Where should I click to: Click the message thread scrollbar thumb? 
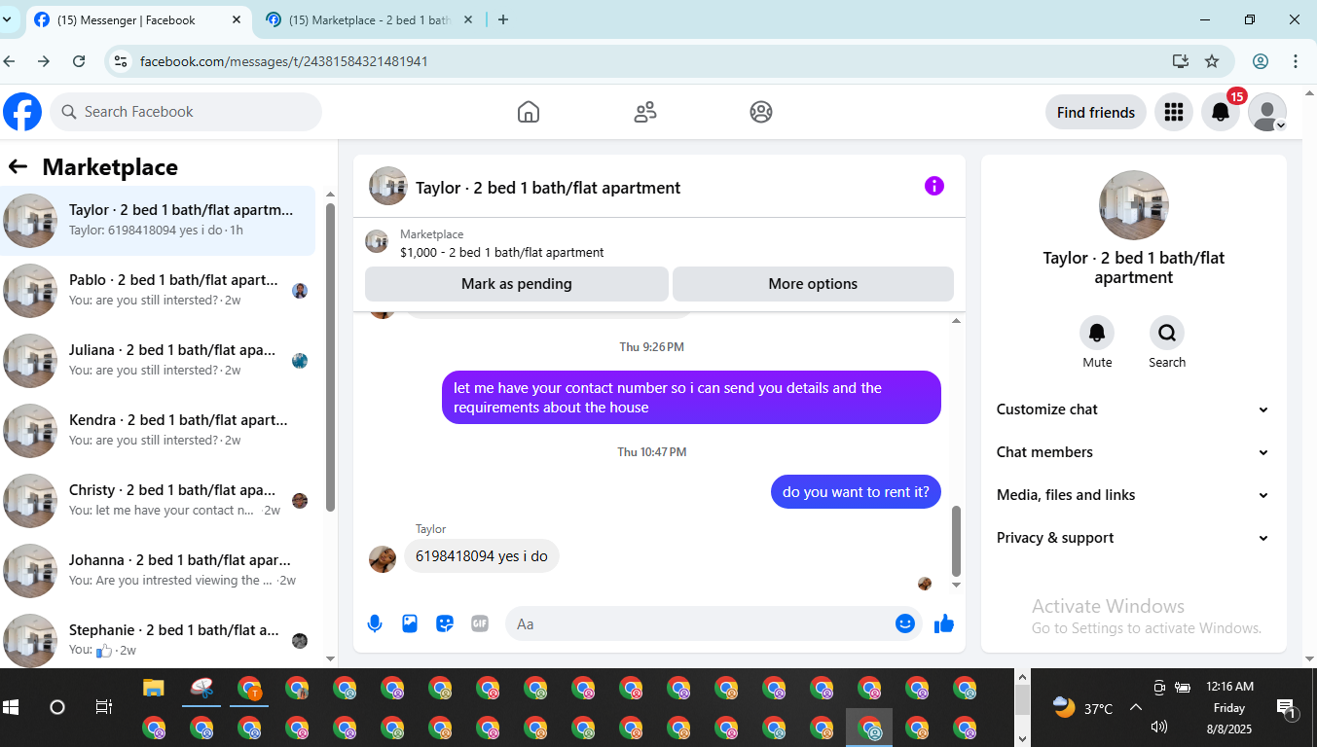[x=956, y=541]
